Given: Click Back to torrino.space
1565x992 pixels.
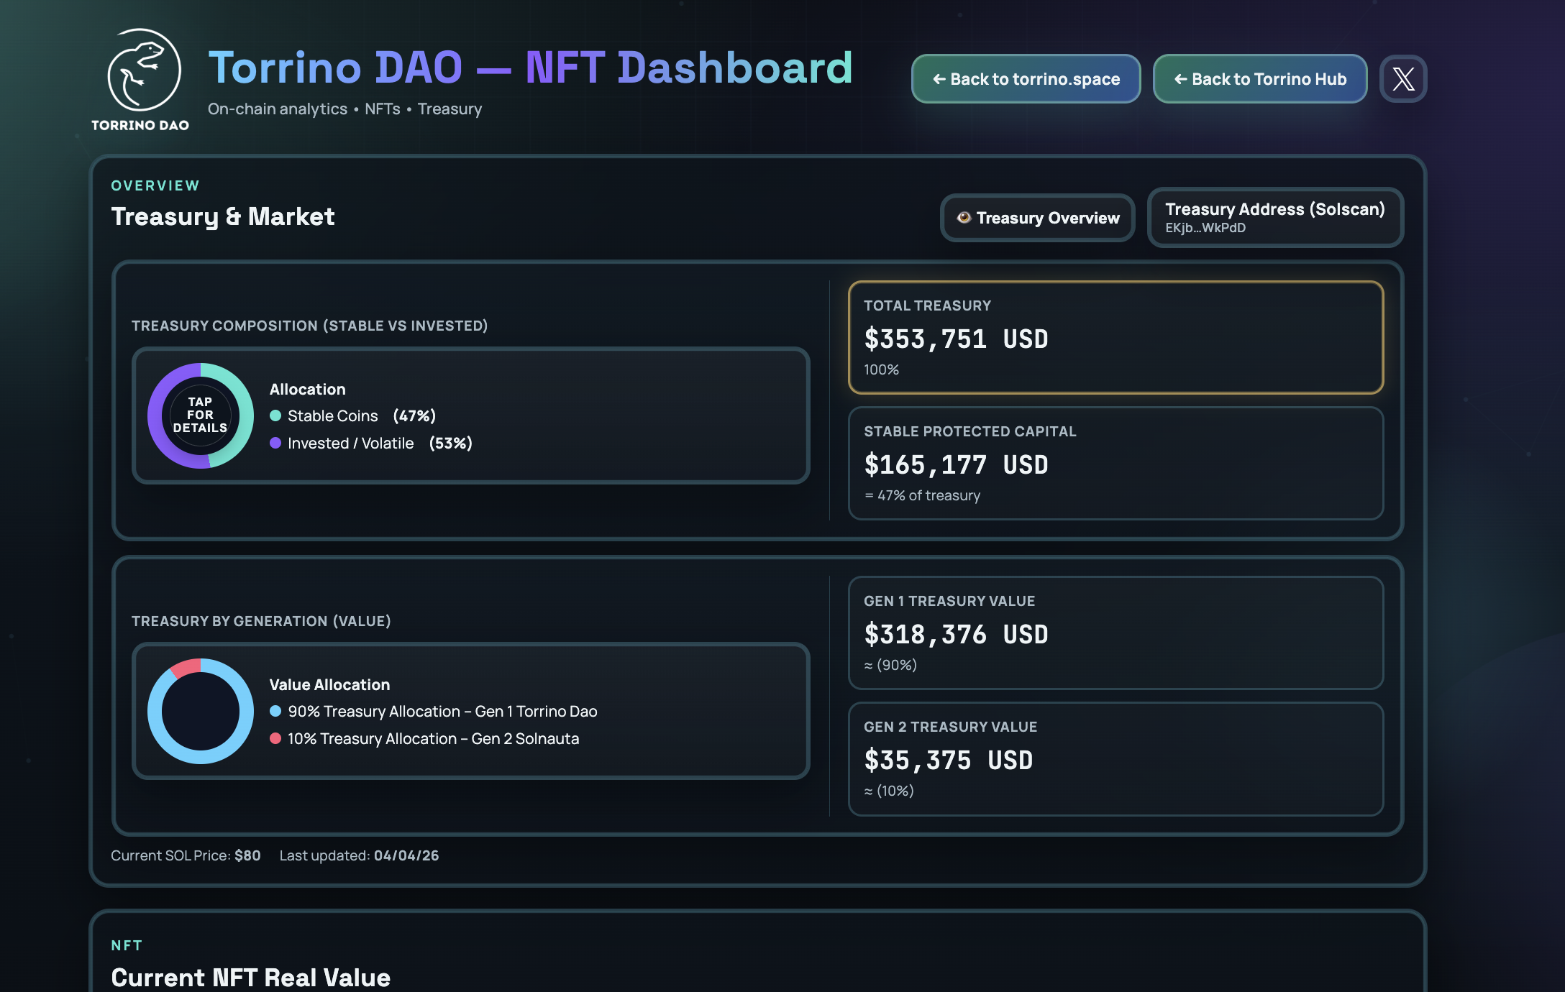Looking at the screenshot, I should point(1026,79).
